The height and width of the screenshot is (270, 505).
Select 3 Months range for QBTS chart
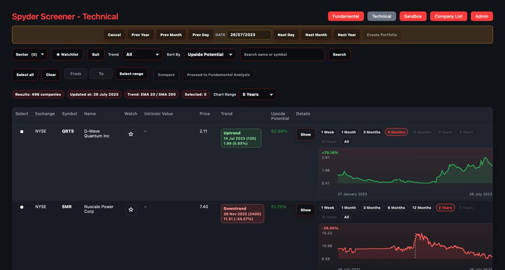click(x=372, y=132)
